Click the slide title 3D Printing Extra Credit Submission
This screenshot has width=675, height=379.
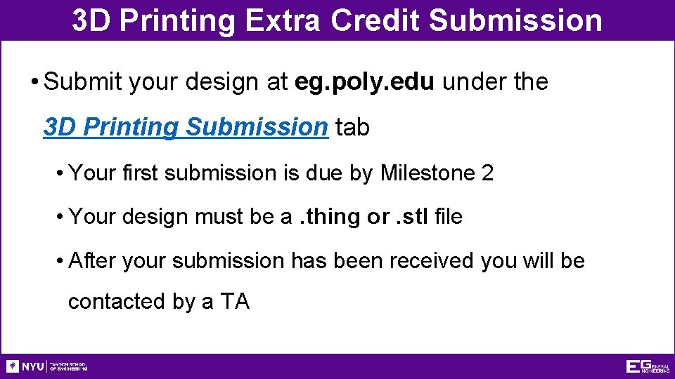pos(337,20)
